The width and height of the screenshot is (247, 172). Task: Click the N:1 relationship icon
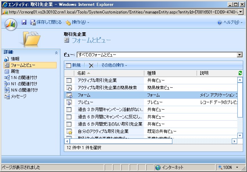click(x=7, y=84)
